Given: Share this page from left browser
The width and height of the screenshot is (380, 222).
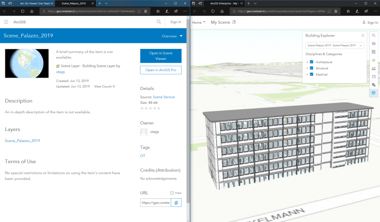Looking at the screenshot, I should point(176,11).
